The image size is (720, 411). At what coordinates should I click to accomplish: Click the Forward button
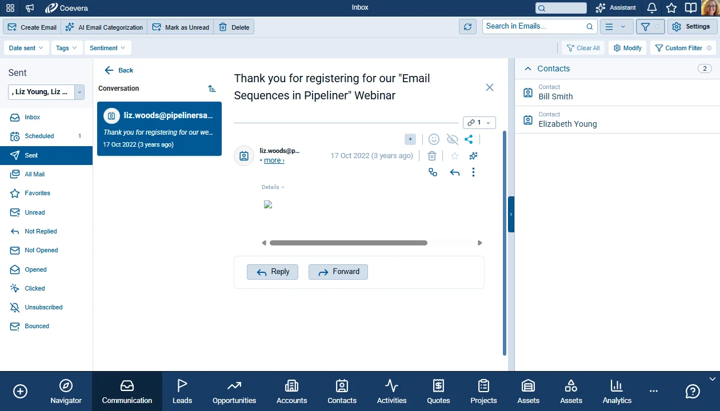coord(338,272)
